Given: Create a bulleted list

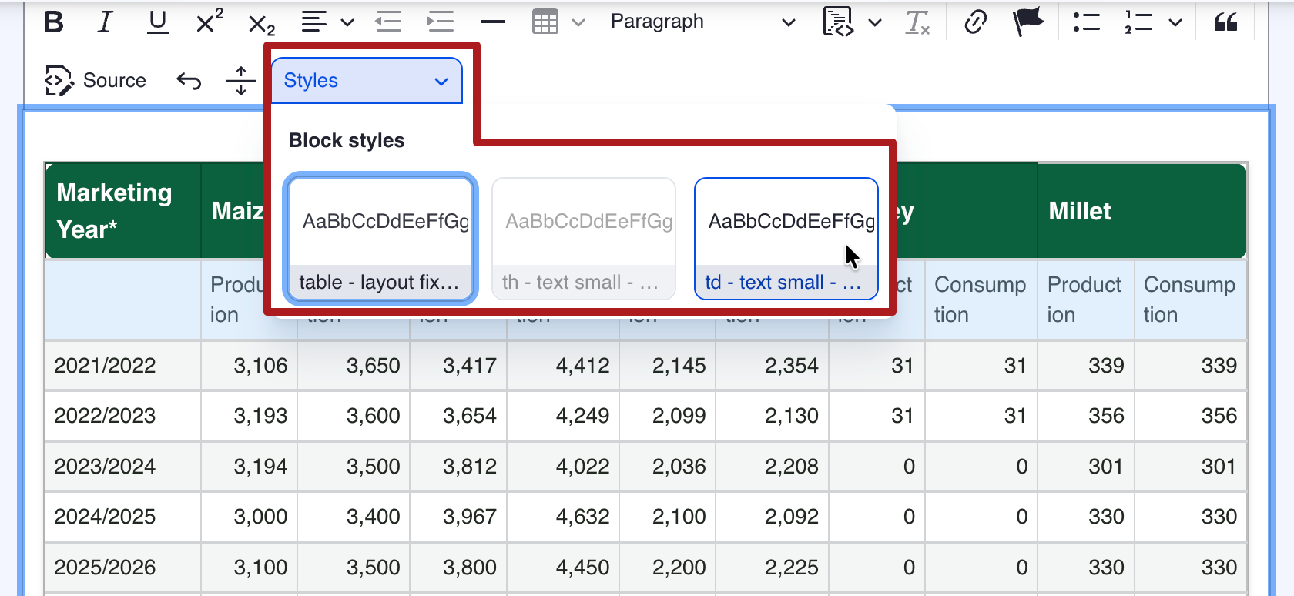Looking at the screenshot, I should (x=1086, y=22).
